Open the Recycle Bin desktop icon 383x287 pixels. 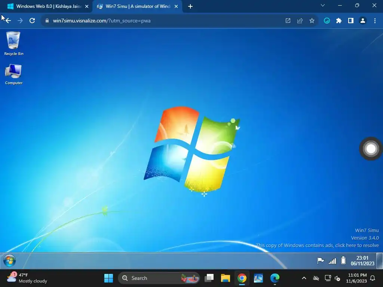[x=13, y=43]
